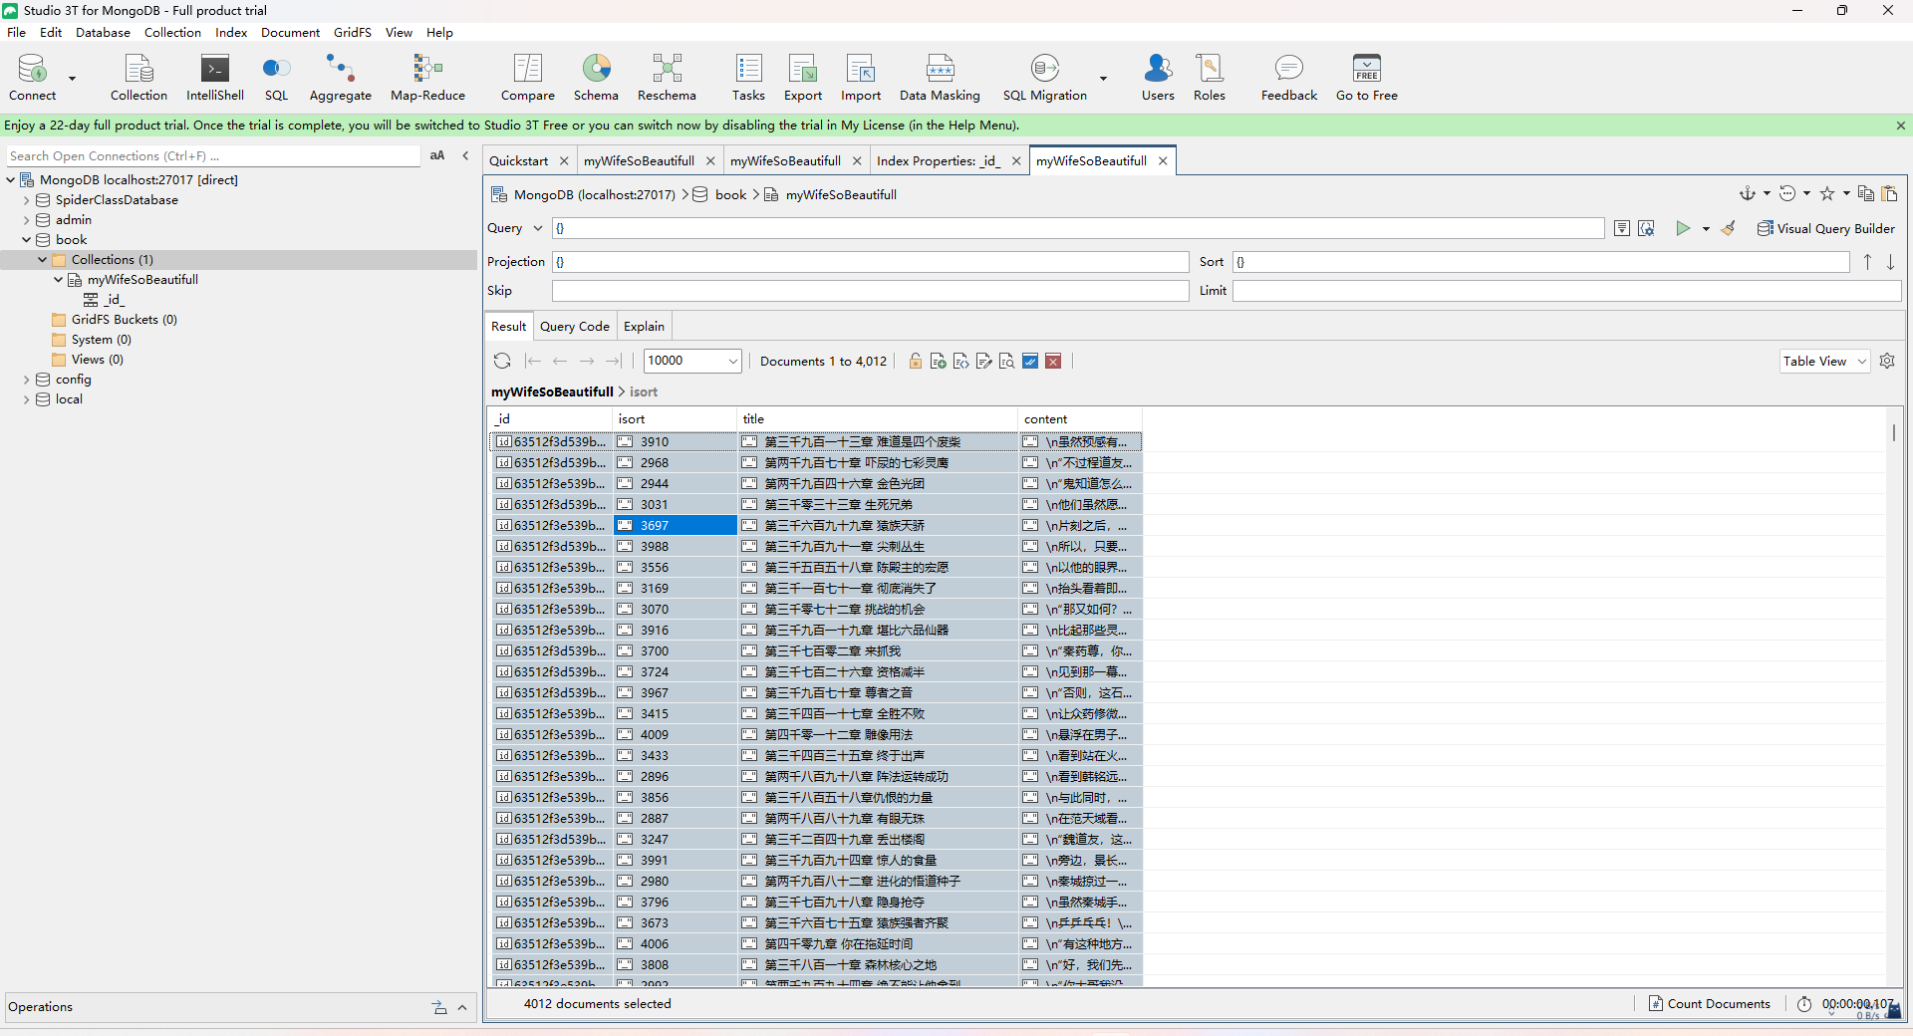Collapse the Collections (1) folder

(43, 260)
